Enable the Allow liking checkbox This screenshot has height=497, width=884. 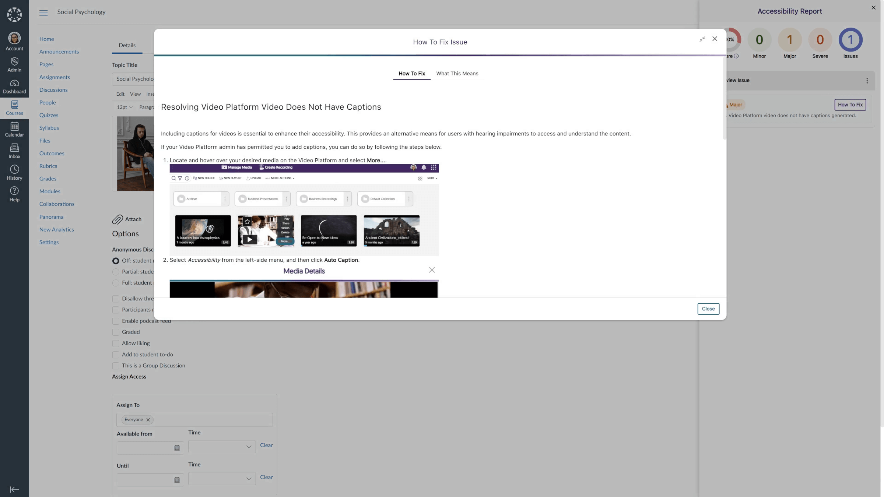click(116, 343)
